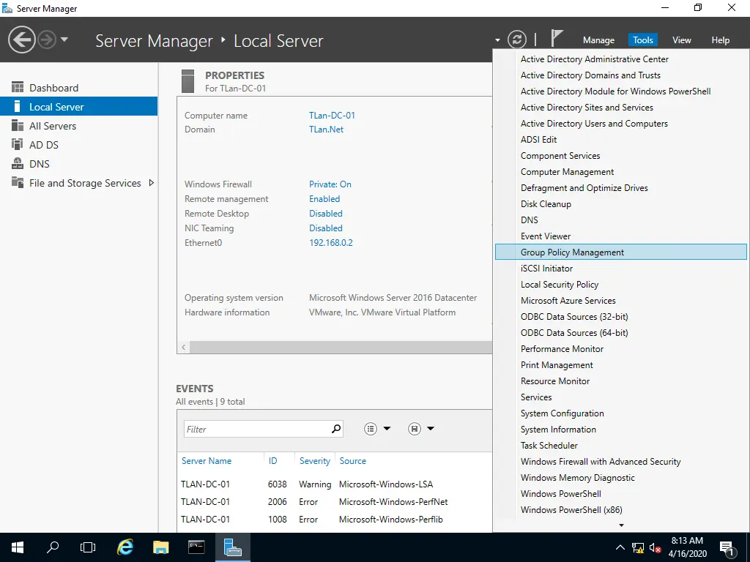Open Active Directory Users and Computers

pos(621,124)
